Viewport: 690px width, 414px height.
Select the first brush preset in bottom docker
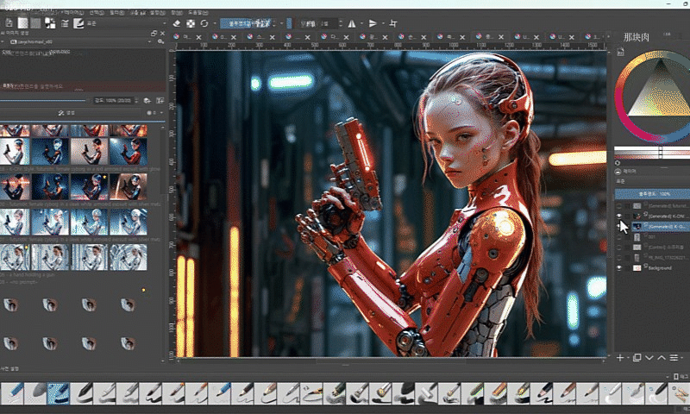[x=13, y=393]
